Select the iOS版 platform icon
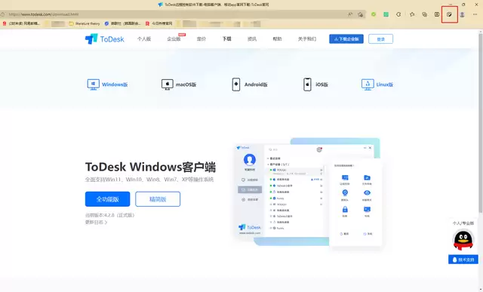 [307, 84]
